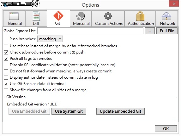
Task: Click the red Git logo icon
Action: pos(58,16)
